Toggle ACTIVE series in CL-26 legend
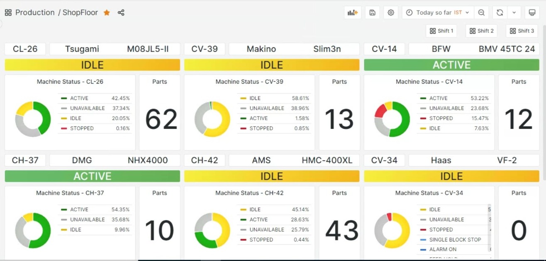The width and height of the screenshot is (546, 261). pyautogui.click(x=79, y=98)
